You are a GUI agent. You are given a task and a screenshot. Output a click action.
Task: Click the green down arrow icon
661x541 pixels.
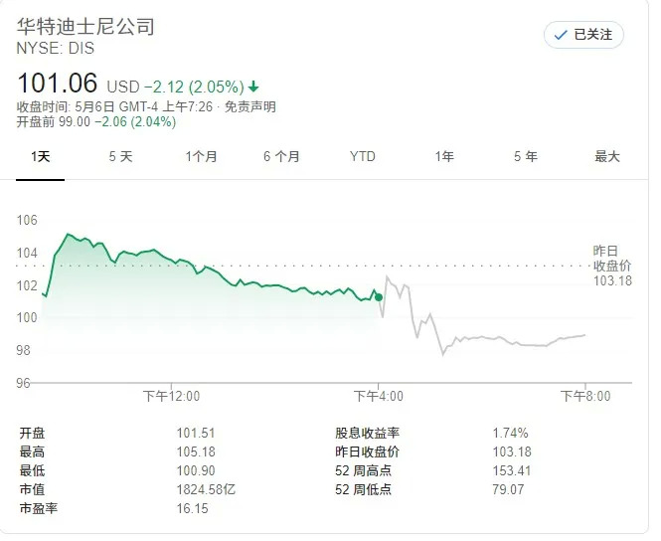pyautogui.click(x=253, y=86)
